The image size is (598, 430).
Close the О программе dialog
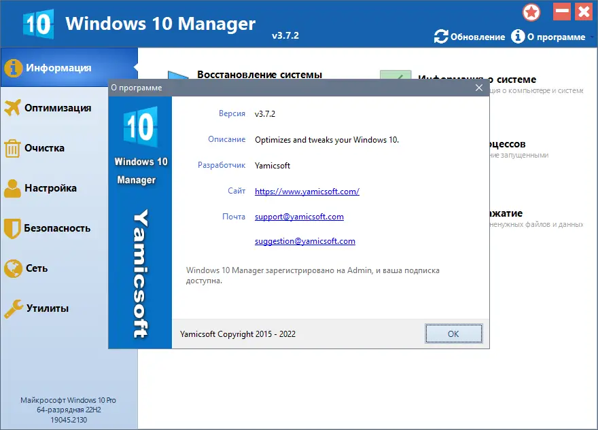point(479,88)
